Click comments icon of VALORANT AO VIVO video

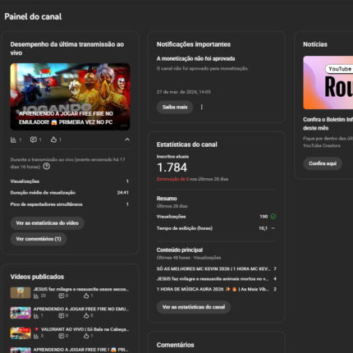coord(62,336)
